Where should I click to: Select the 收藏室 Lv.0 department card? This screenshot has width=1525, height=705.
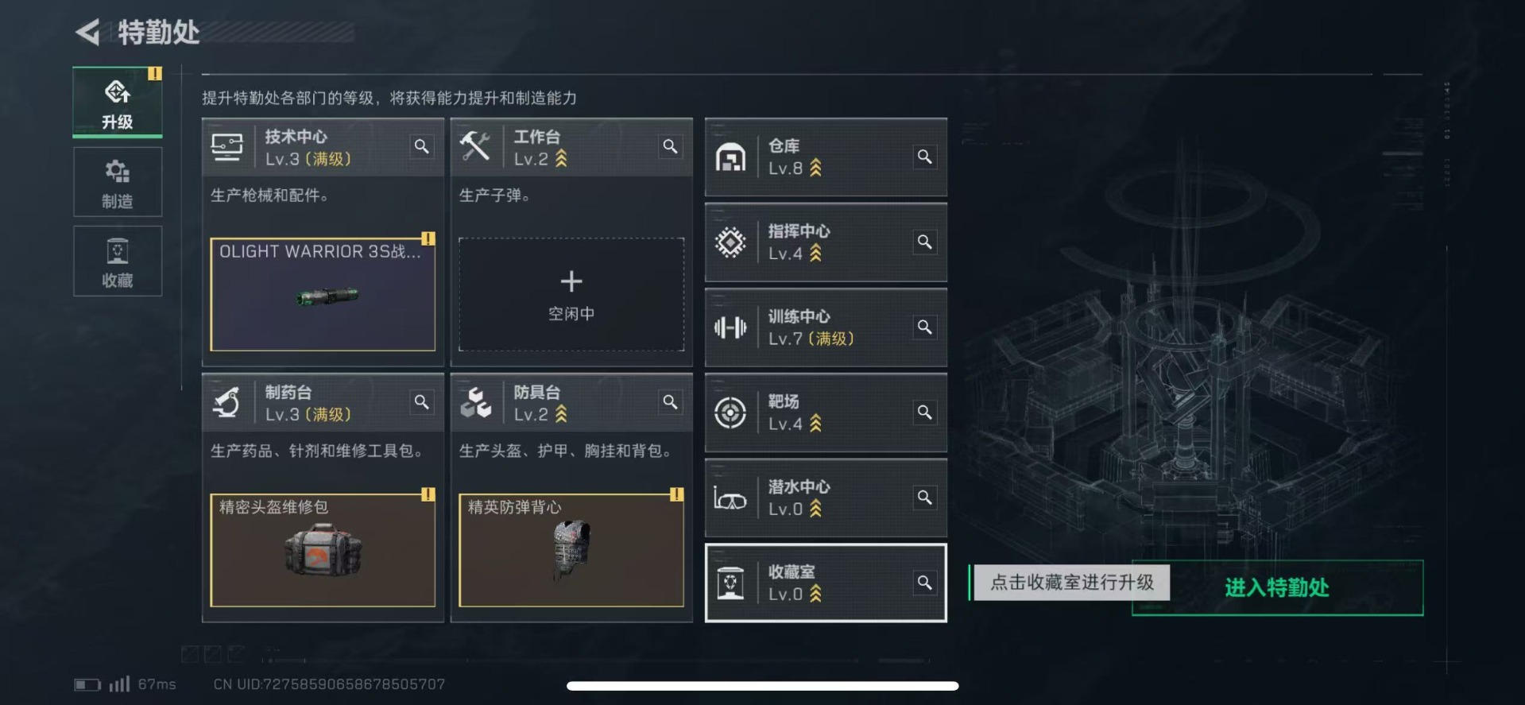[x=826, y=583]
